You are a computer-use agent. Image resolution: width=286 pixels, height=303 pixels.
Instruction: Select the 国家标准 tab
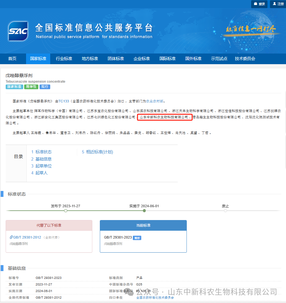pyautogui.click(x=38, y=59)
